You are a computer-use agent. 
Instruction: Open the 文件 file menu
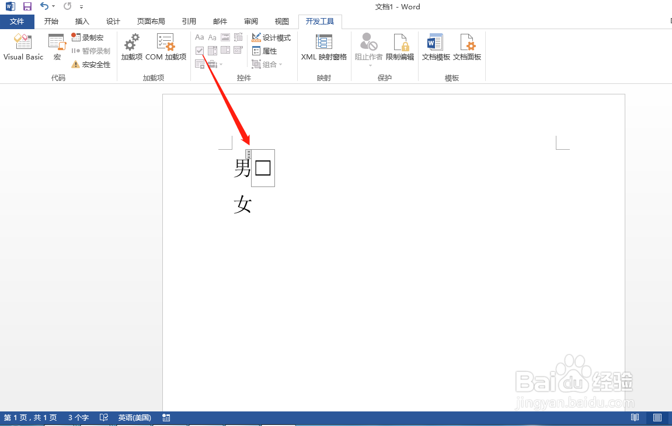pyautogui.click(x=17, y=22)
